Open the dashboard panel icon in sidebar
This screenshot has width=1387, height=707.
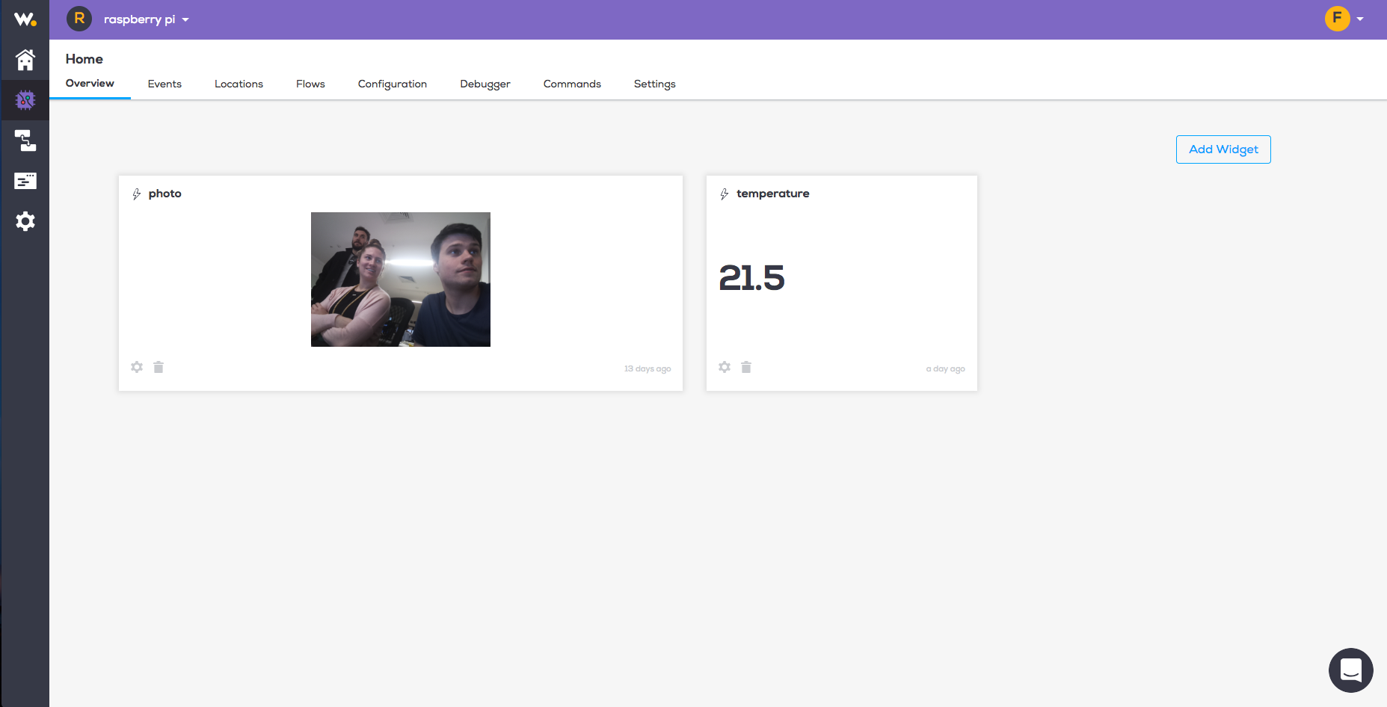(25, 181)
